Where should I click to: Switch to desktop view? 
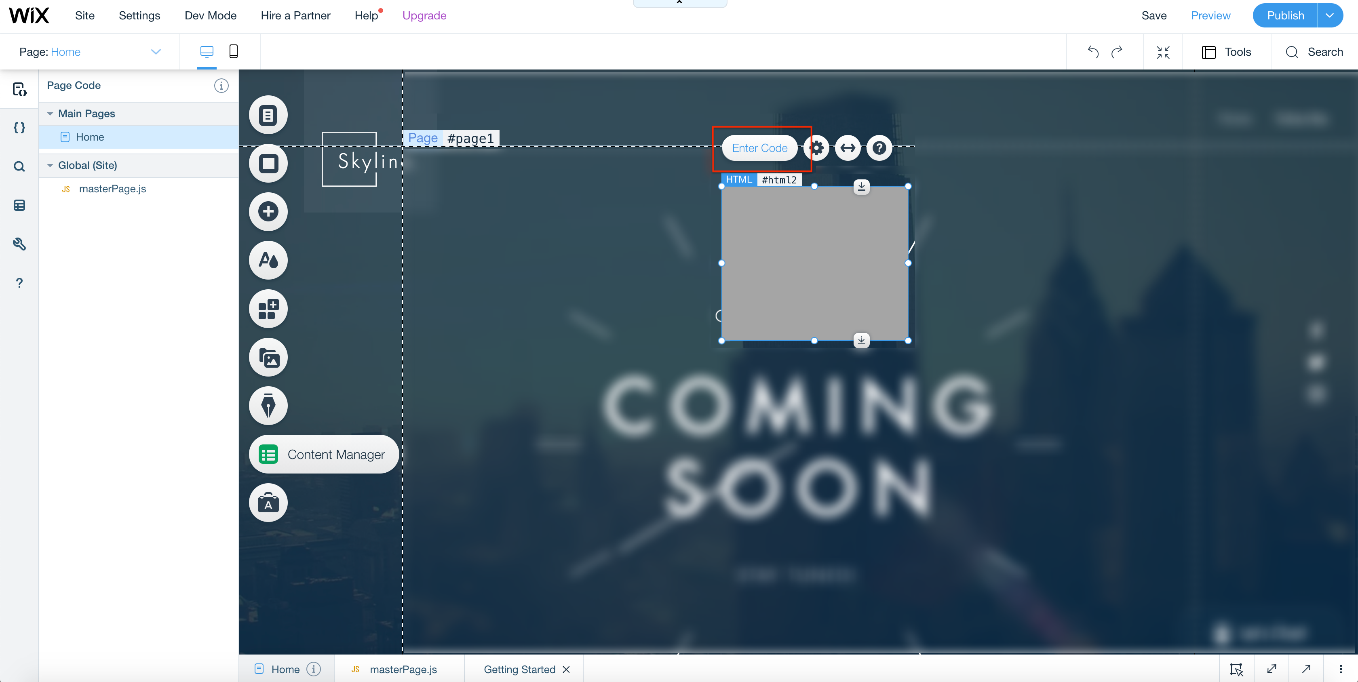point(207,52)
